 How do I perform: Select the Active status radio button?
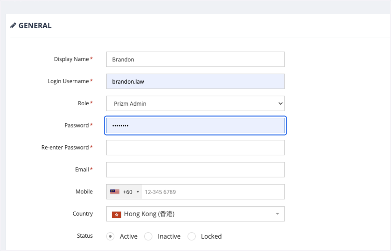(x=110, y=236)
